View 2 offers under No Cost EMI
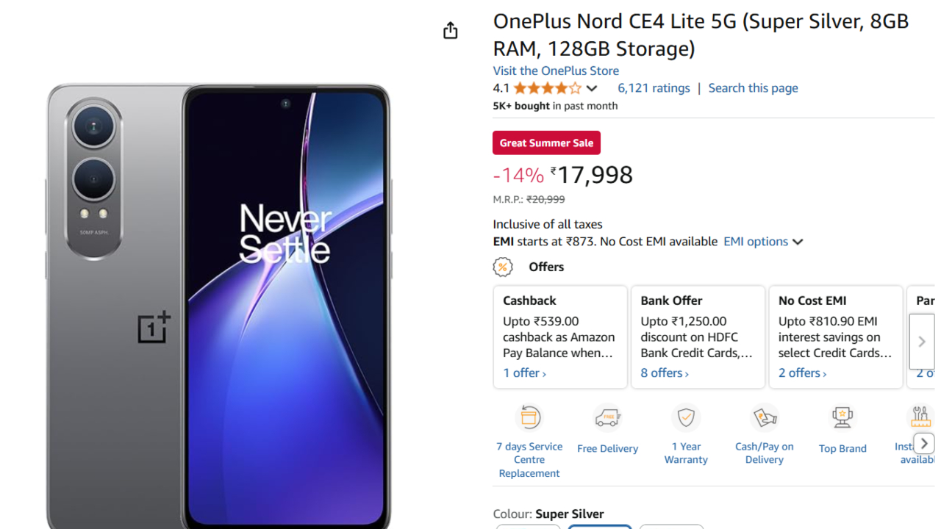Screen dimensions: 941x529 [802, 373]
